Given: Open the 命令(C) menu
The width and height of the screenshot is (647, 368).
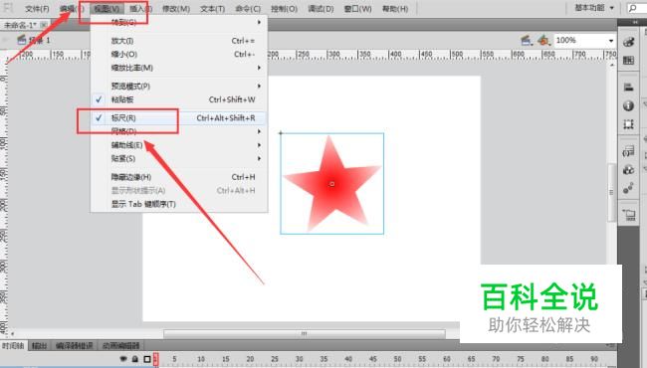Looking at the screenshot, I should pyautogui.click(x=248, y=9).
